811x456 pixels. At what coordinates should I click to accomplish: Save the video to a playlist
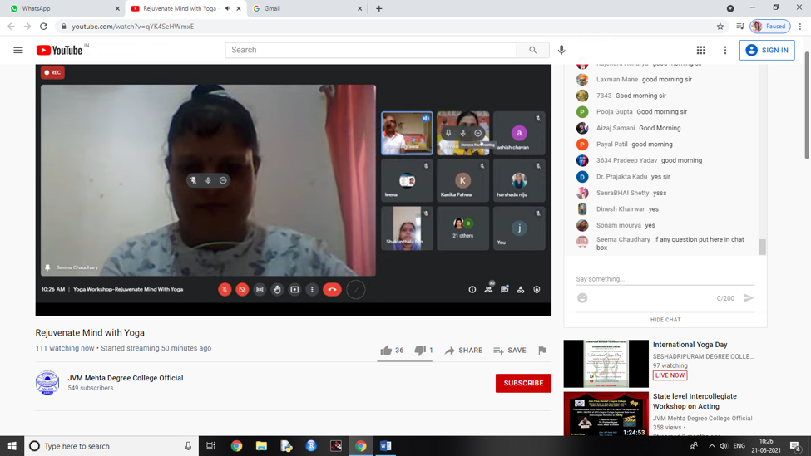click(510, 351)
